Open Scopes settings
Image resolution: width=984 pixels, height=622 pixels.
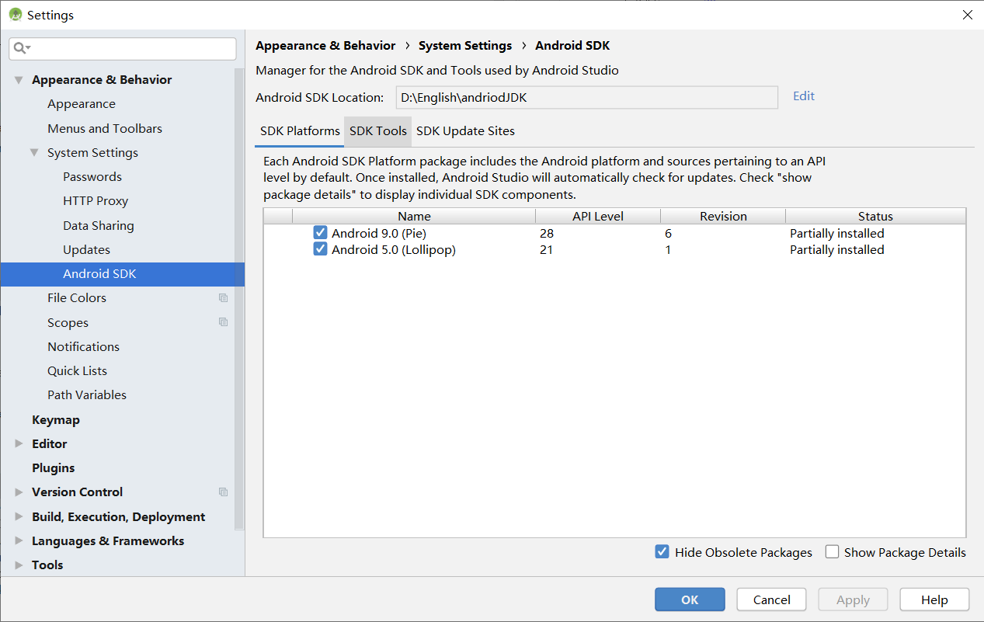(x=68, y=323)
